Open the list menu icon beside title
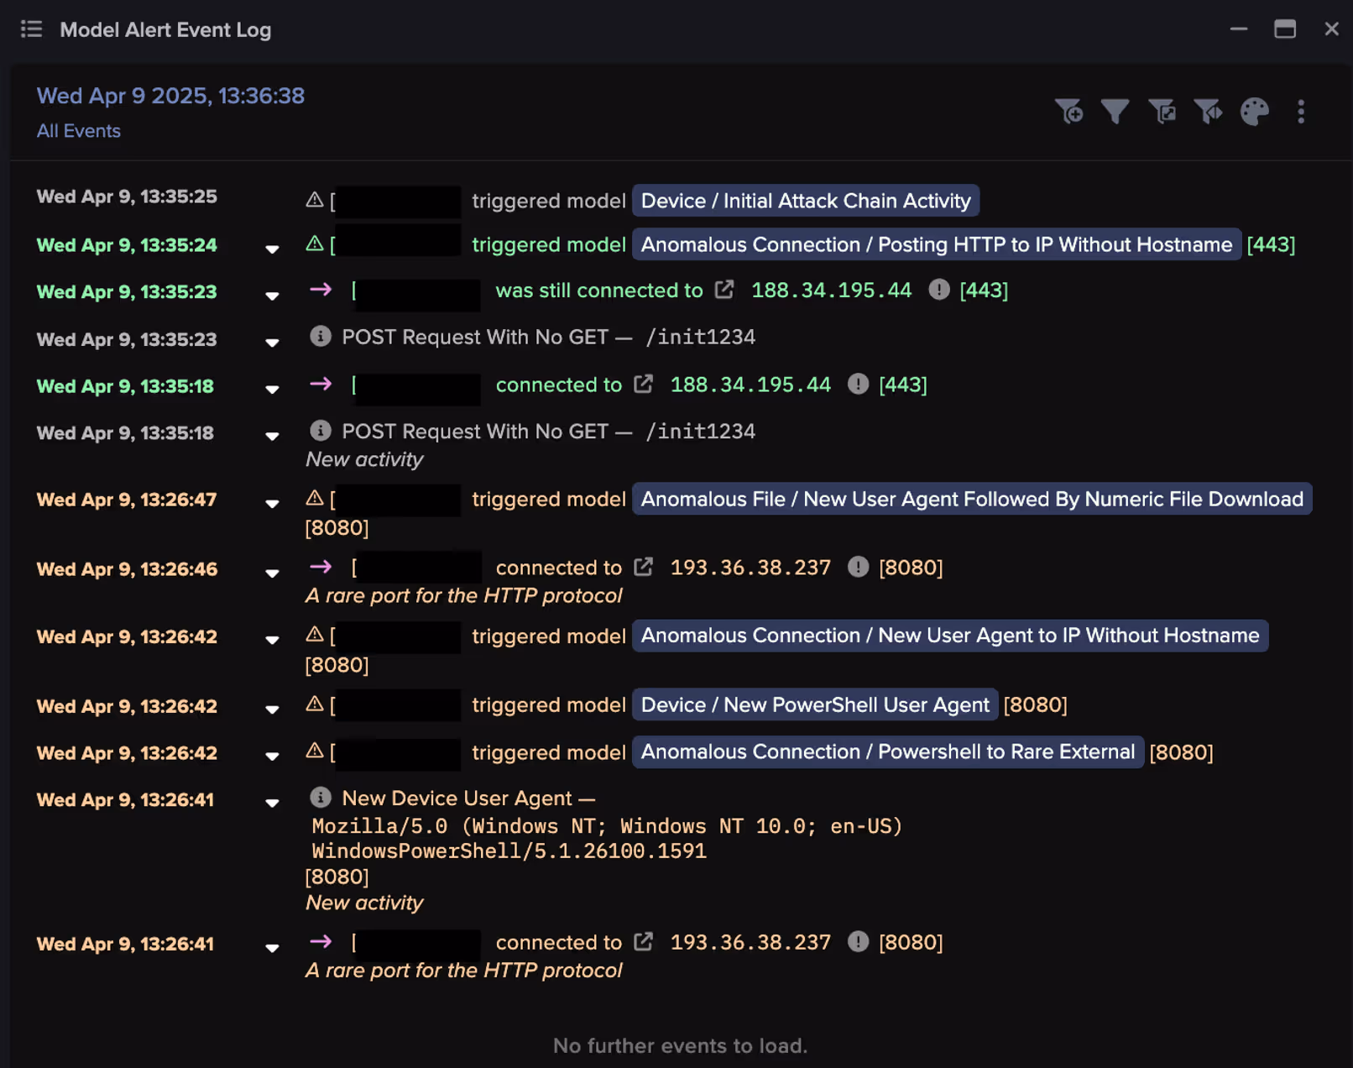 [31, 29]
